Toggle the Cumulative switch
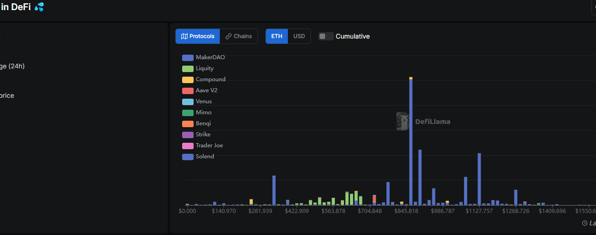This screenshot has width=596, height=235. [326, 36]
